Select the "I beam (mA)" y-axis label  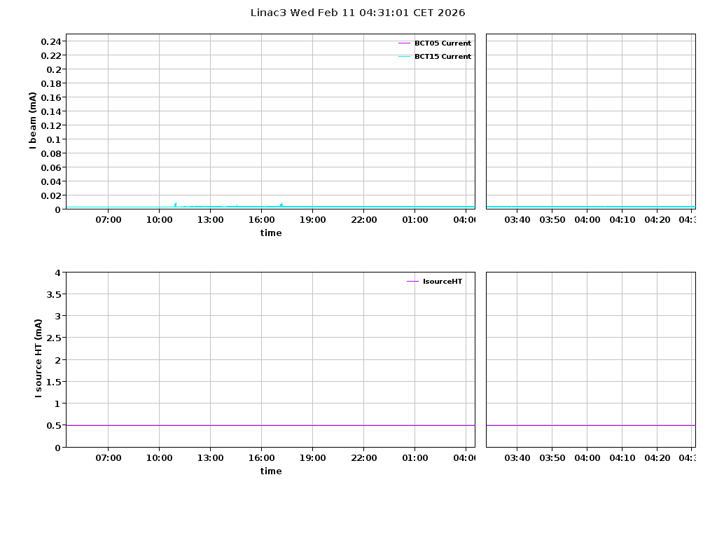32,120
